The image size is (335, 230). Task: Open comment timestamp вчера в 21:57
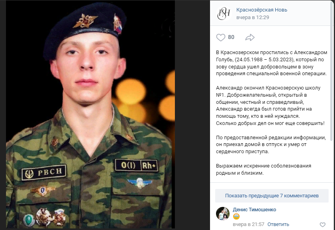(x=248, y=224)
